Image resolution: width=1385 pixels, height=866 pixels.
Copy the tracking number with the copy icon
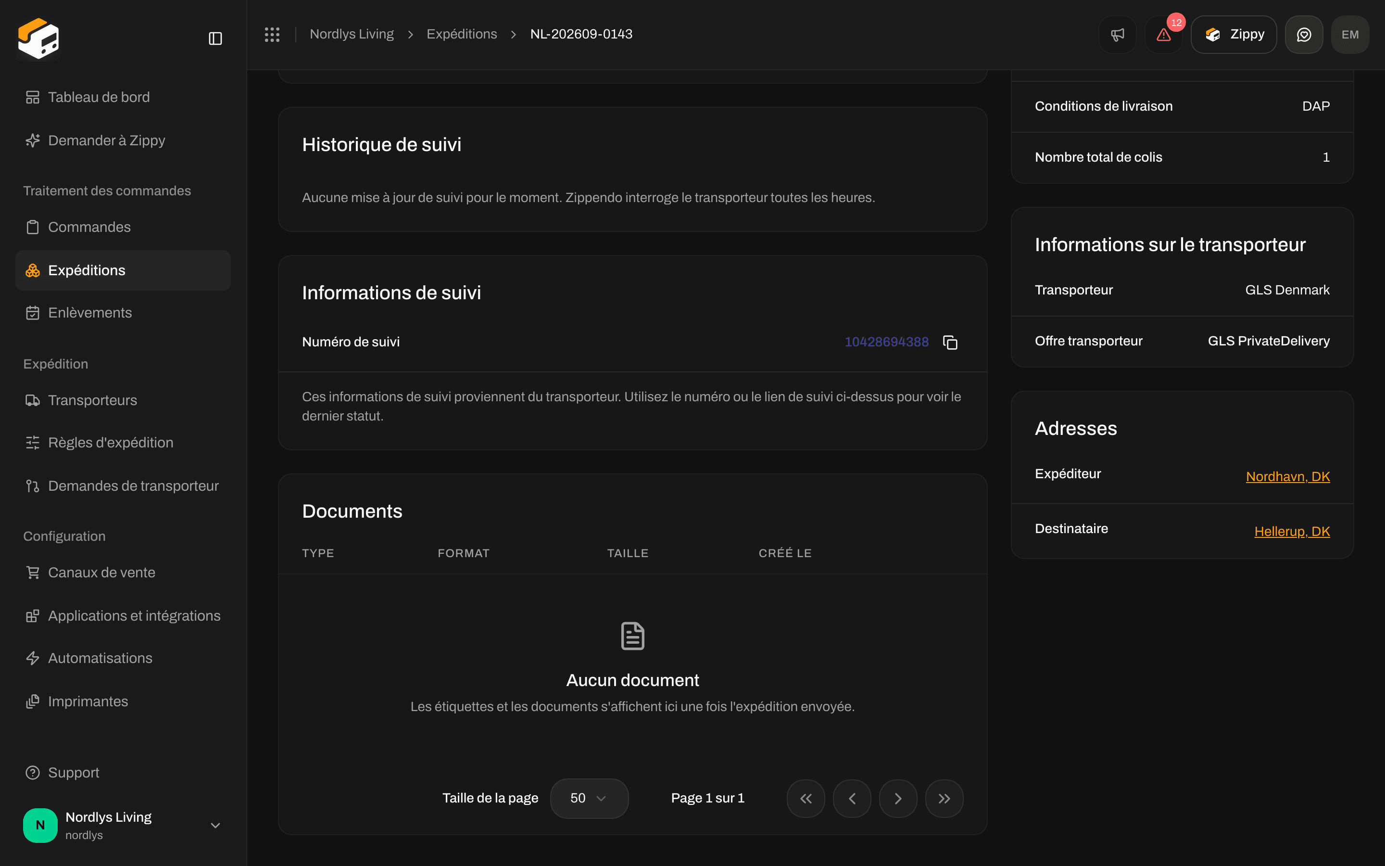(x=950, y=342)
